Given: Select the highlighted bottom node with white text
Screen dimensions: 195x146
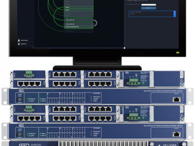Looking at the screenshot, I should (x=79, y=27).
